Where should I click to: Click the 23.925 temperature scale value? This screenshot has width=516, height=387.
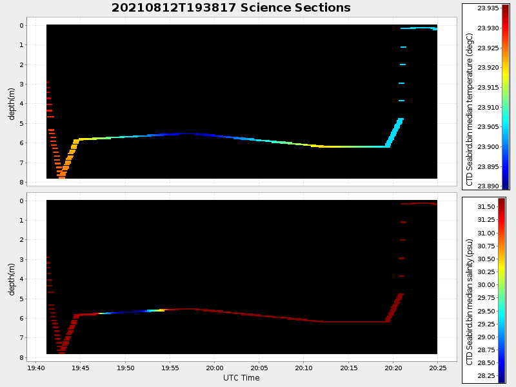click(x=488, y=48)
